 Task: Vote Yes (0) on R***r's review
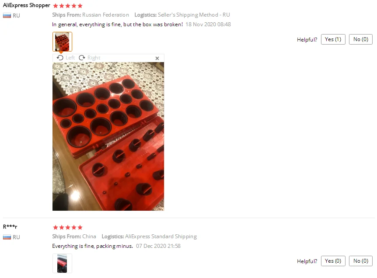point(333,261)
